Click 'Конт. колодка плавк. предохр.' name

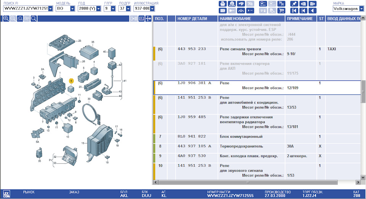click(249, 156)
